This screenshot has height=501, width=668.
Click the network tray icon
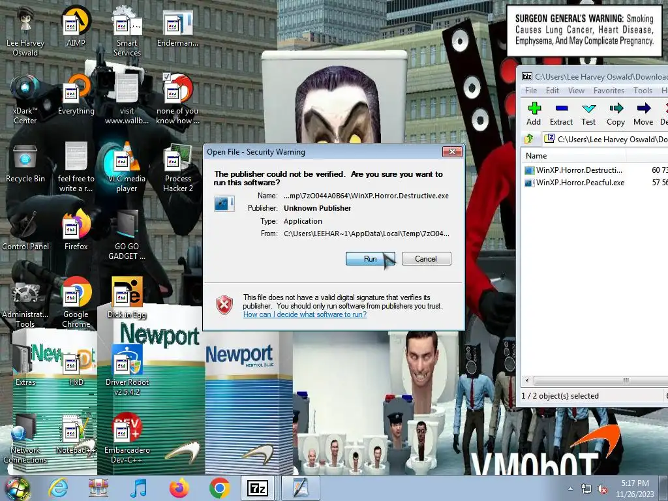tap(586, 489)
